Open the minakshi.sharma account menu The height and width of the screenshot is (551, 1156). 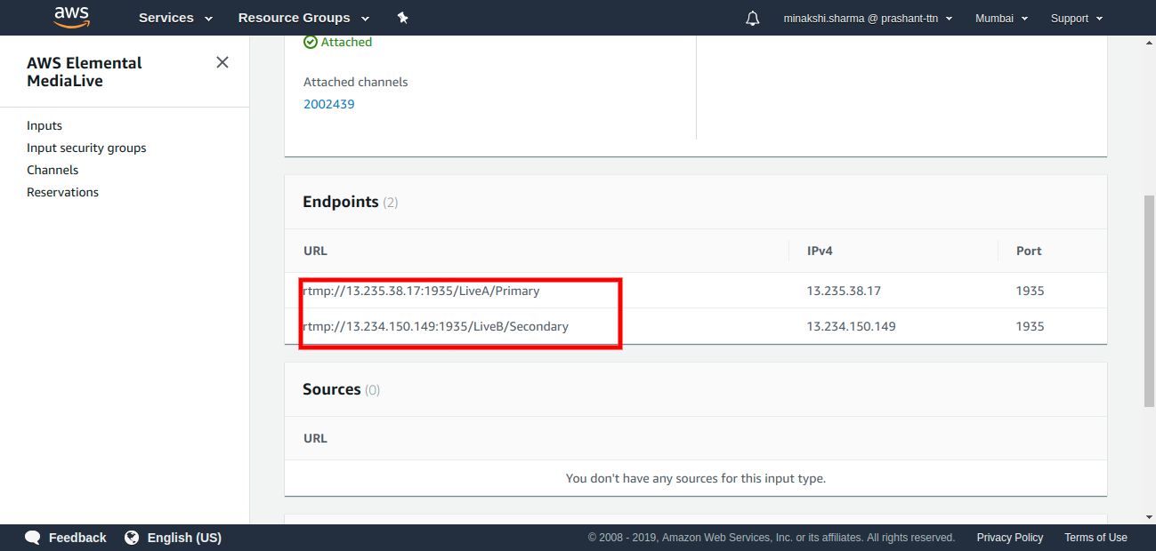tap(868, 18)
